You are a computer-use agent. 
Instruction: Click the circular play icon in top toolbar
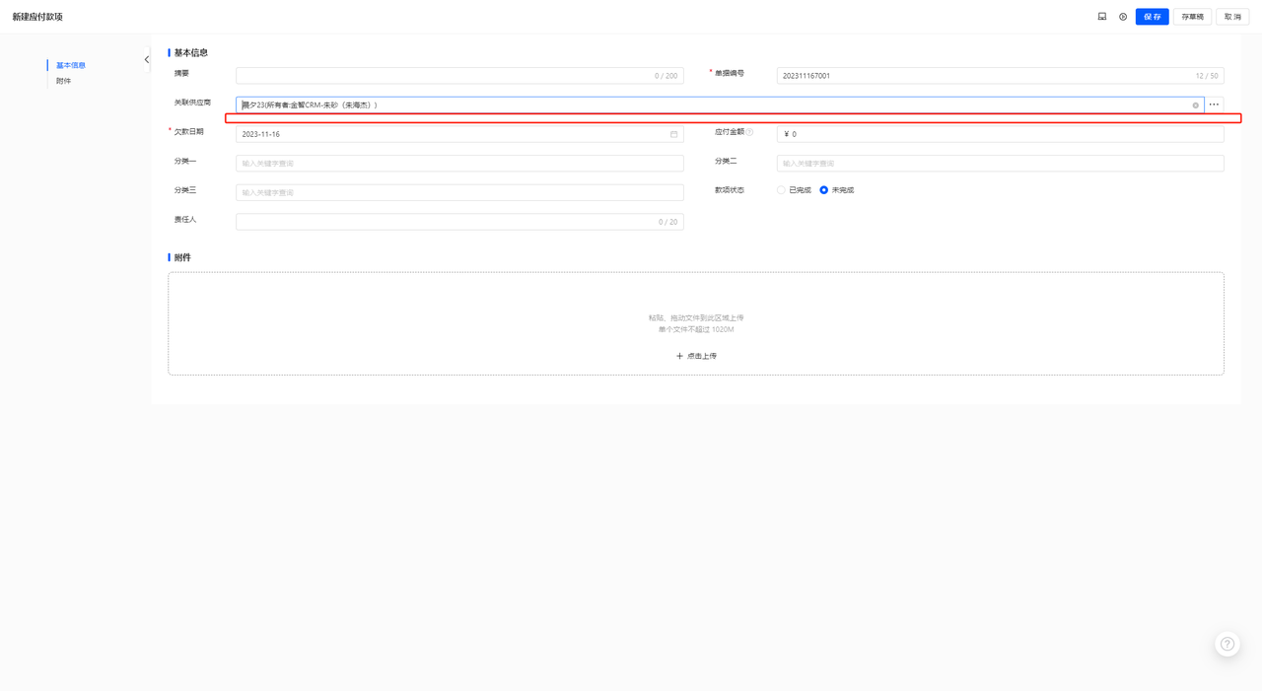[x=1123, y=17]
